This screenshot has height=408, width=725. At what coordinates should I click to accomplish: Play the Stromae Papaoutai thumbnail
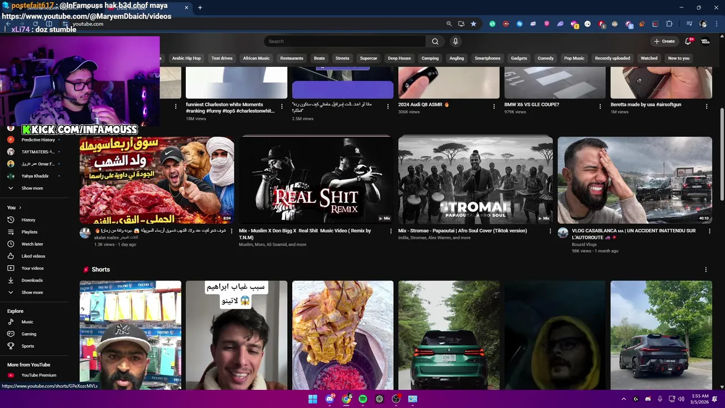tap(475, 180)
